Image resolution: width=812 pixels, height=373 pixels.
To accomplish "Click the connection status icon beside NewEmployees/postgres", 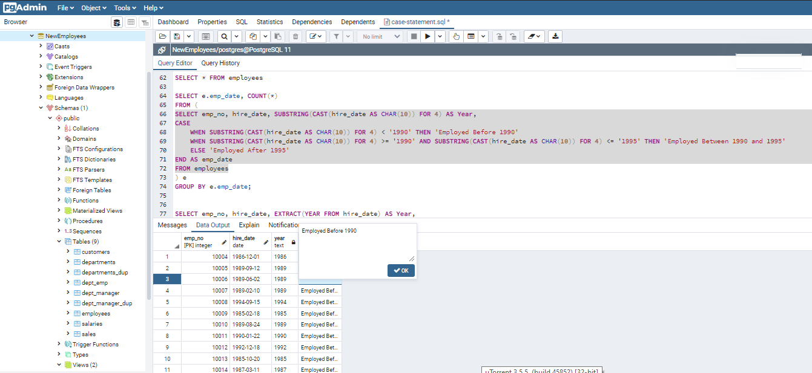I will 162,50.
